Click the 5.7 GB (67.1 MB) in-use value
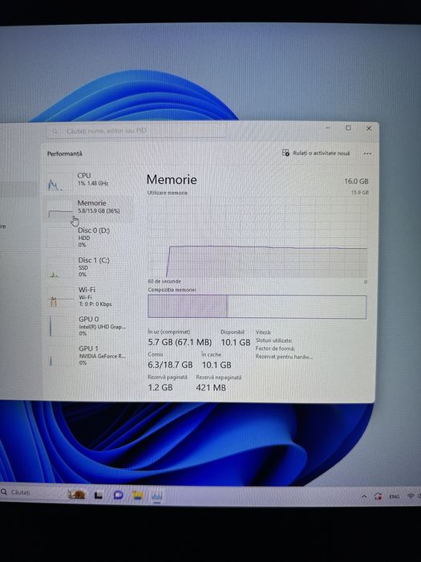 pyautogui.click(x=180, y=342)
